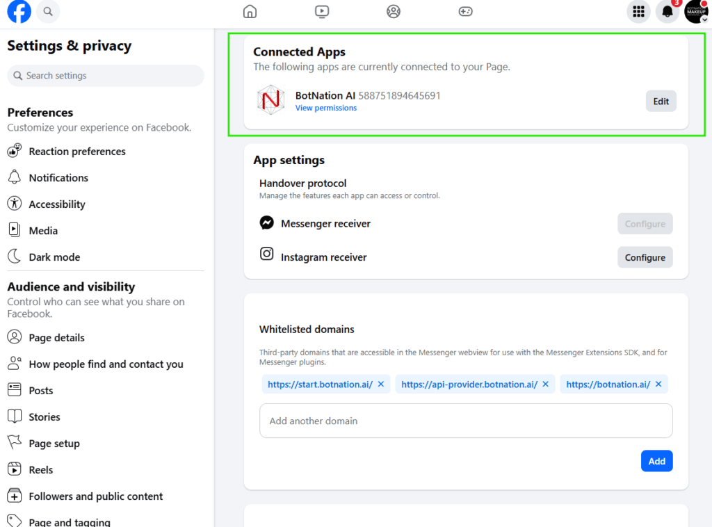
Task: Click the Facebook logo icon
Action: pos(19,12)
